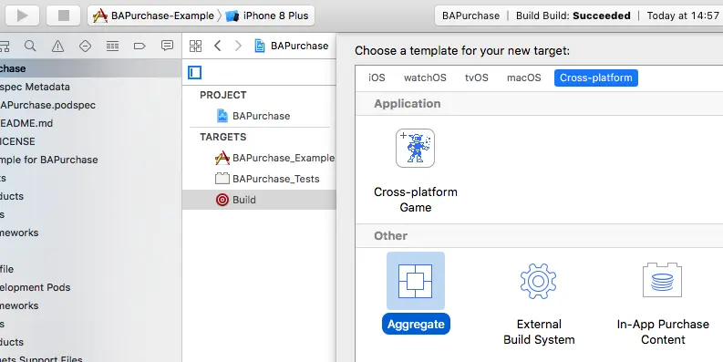Click the Today at 14:57 timestamp
Viewport: 723px width, 362px height.
click(683, 16)
